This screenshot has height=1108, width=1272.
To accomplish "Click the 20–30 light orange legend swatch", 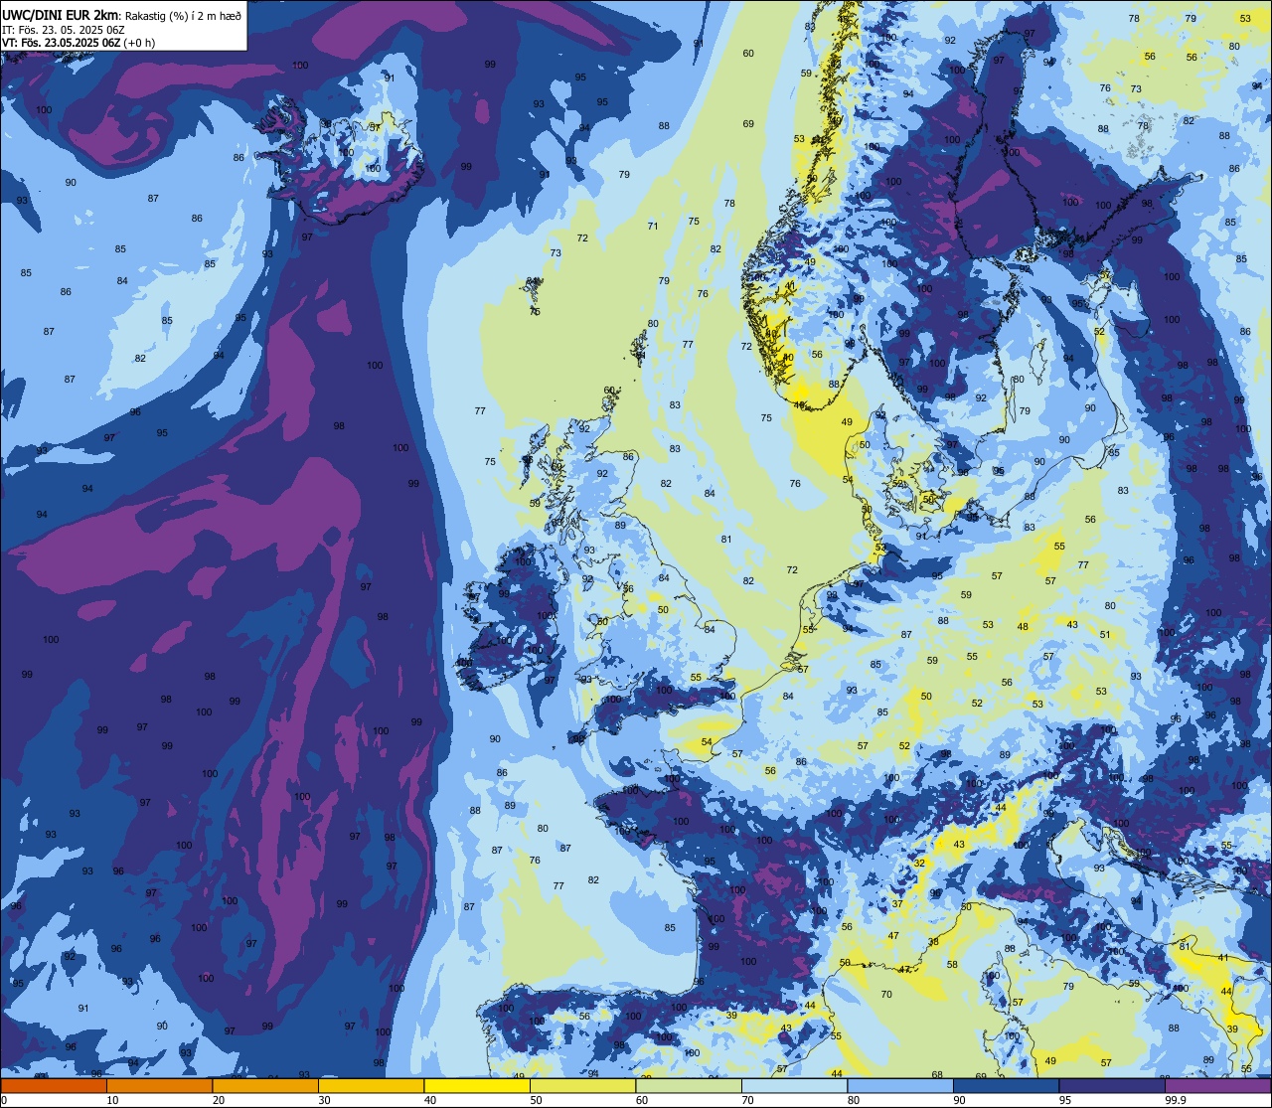I will [x=265, y=1086].
